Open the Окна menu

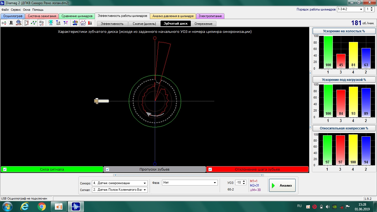click(x=26, y=10)
